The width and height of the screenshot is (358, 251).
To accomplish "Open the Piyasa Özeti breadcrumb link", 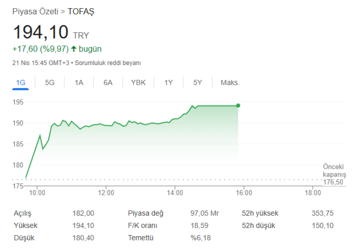I will coord(35,11).
